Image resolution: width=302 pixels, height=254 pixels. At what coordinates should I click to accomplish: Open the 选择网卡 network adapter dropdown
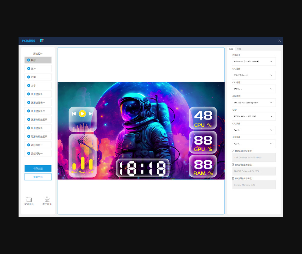click(254, 62)
